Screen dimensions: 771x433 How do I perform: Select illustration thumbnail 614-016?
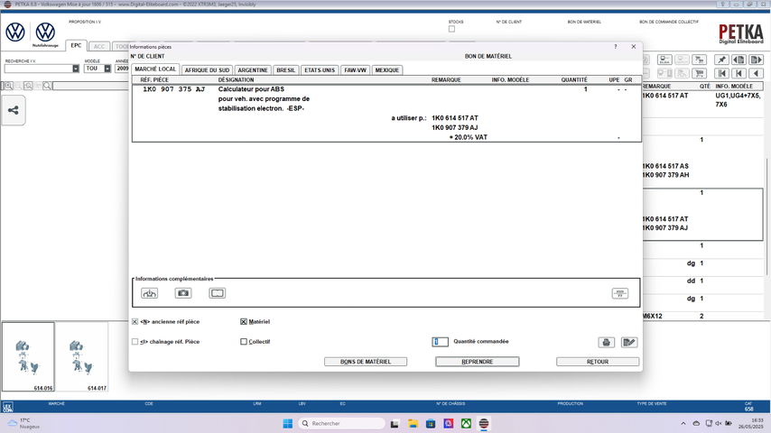[x=28, y=357]
